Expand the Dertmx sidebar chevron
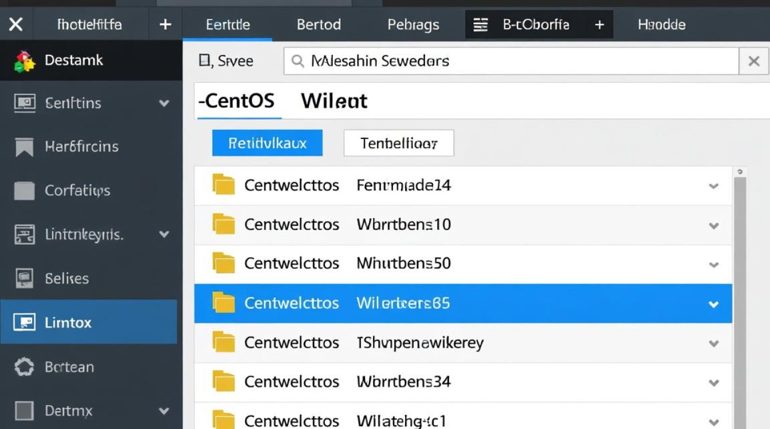The width and height of the screenshot is (770, 429). pyautogui.click(x=164, y=411)
